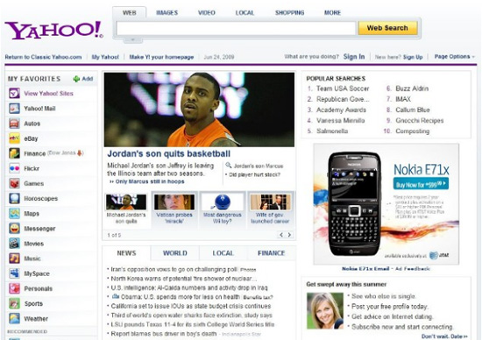
Task: Click the video icon before Obama headline
Action: click(116, 296)
